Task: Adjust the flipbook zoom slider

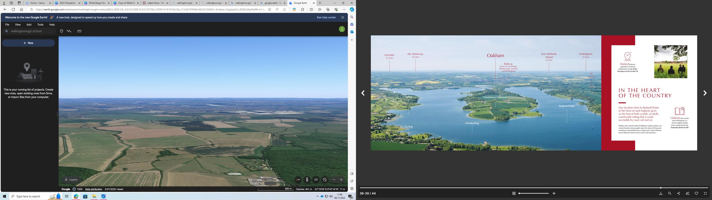Action: (x=534, y=193)
